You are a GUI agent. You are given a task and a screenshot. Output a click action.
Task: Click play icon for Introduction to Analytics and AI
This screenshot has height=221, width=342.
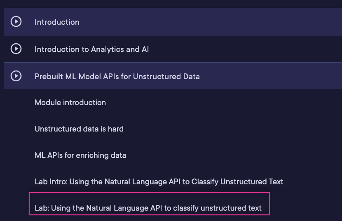click(x=16, y=49)
